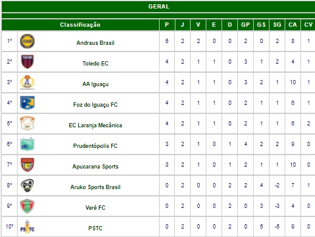Click the CA yellow cards column header
The height and width of the screenshot is (237, 315).
point(293,25)
